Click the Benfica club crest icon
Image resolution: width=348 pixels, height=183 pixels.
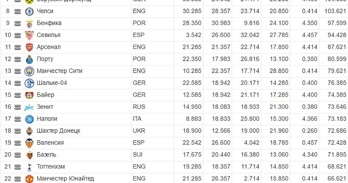click(x=29, y=23)
